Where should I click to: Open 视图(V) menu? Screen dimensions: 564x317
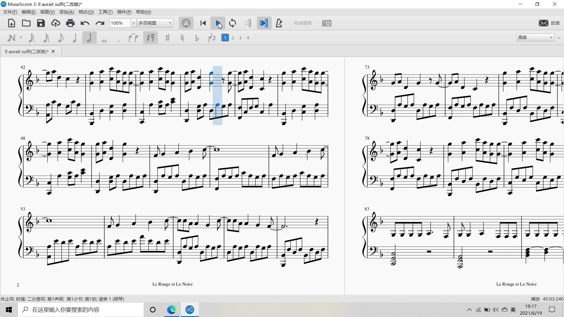click(47, 12)
